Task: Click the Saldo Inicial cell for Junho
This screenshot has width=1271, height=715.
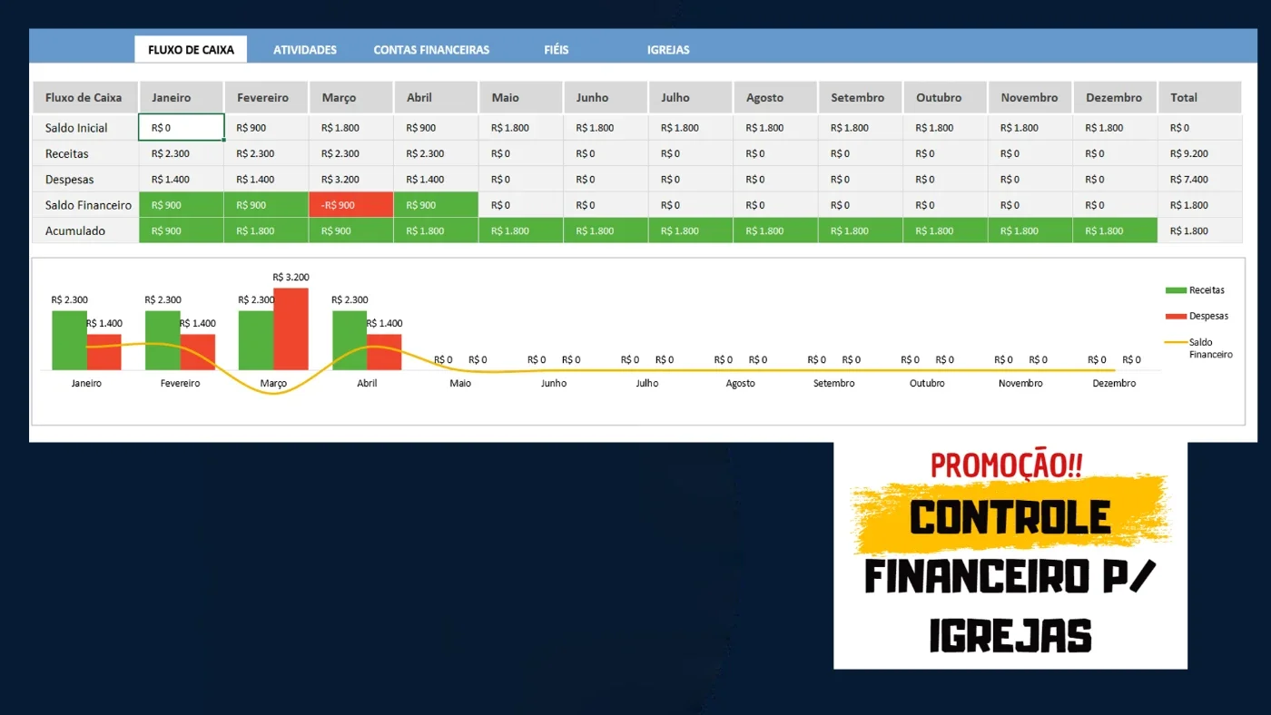Action: pyautogui.click(x=606, y=128)
